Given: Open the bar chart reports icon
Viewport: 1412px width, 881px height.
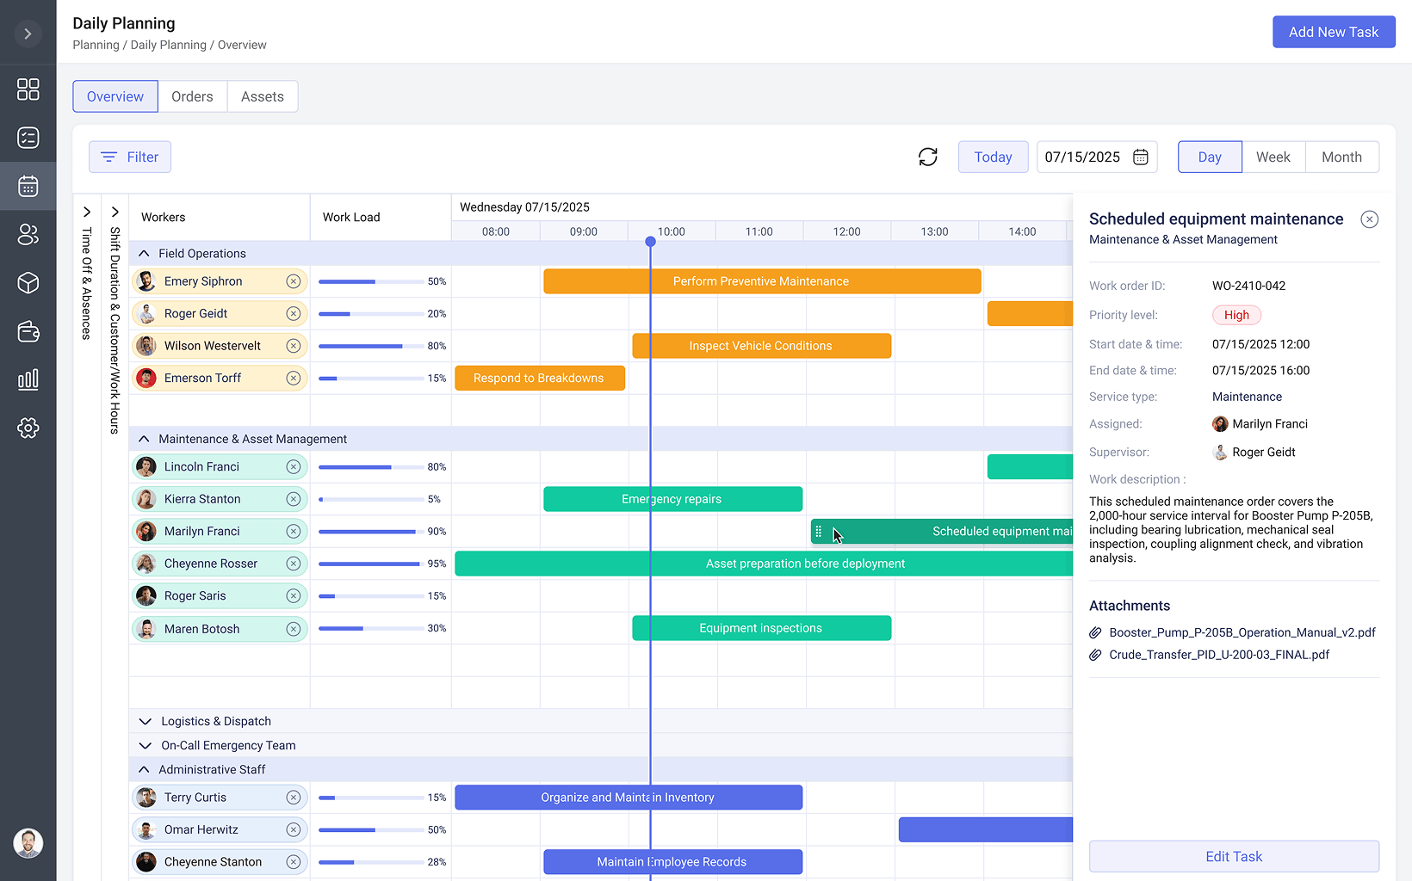Looking at the screenshot, I should (28, 379).
